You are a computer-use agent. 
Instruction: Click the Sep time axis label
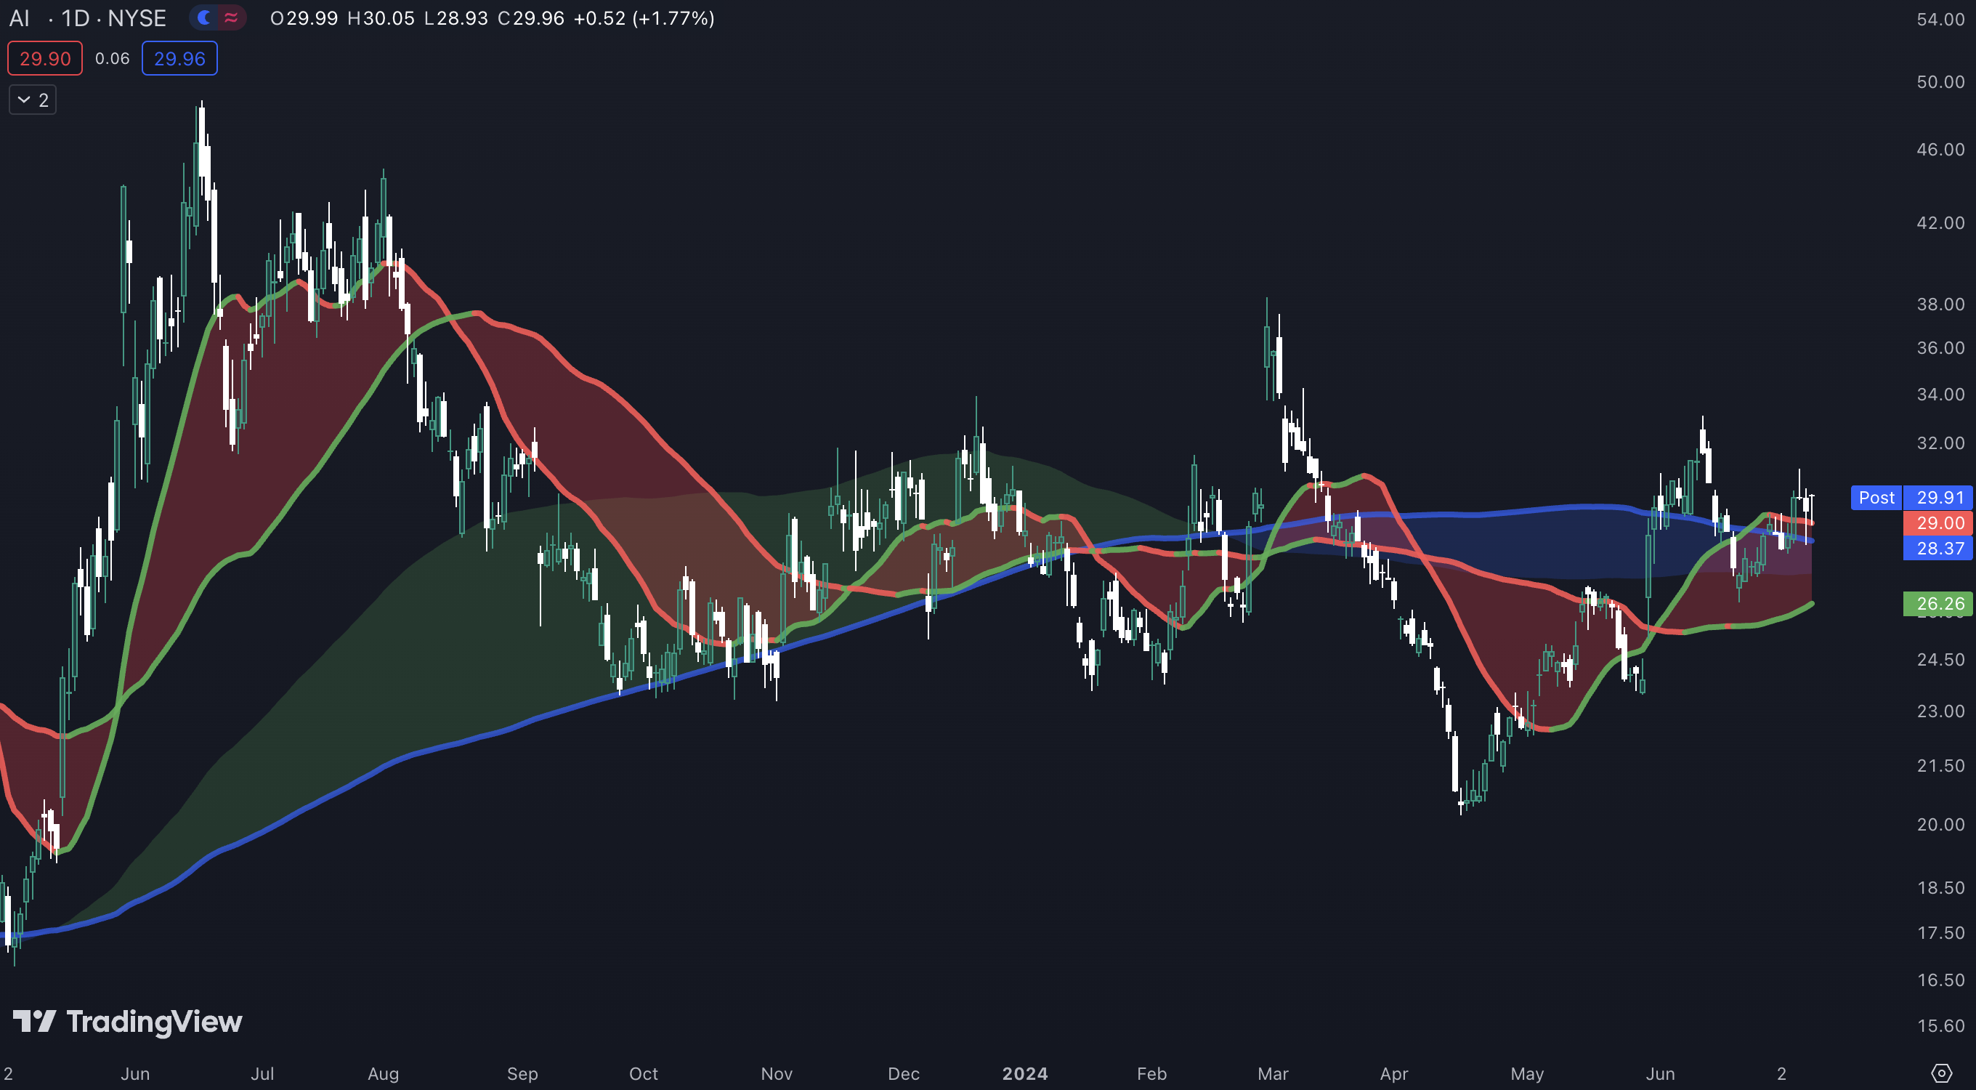(522, 1074)
